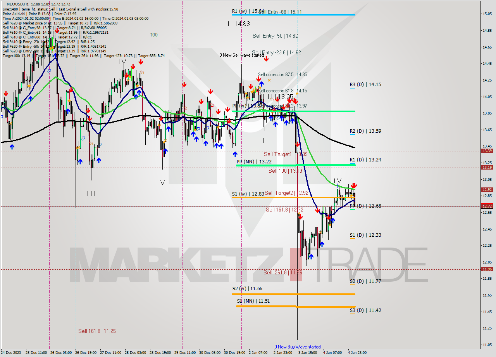Click the 'PP (MN) | 13.22' label

(x=254, y=161)
